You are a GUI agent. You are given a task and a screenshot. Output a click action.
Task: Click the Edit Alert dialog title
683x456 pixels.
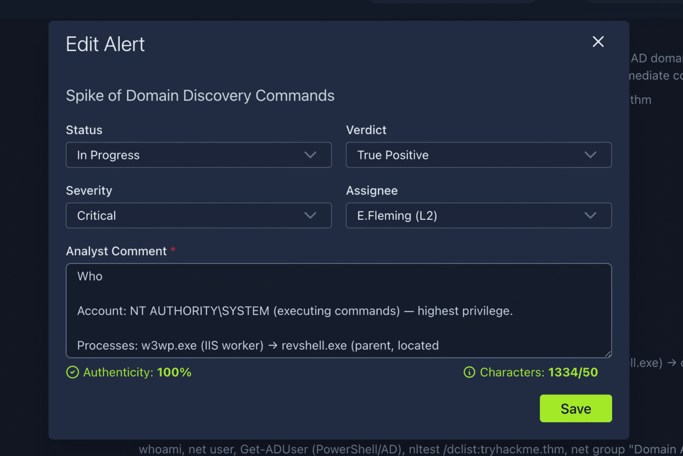[x=105, y=45]
